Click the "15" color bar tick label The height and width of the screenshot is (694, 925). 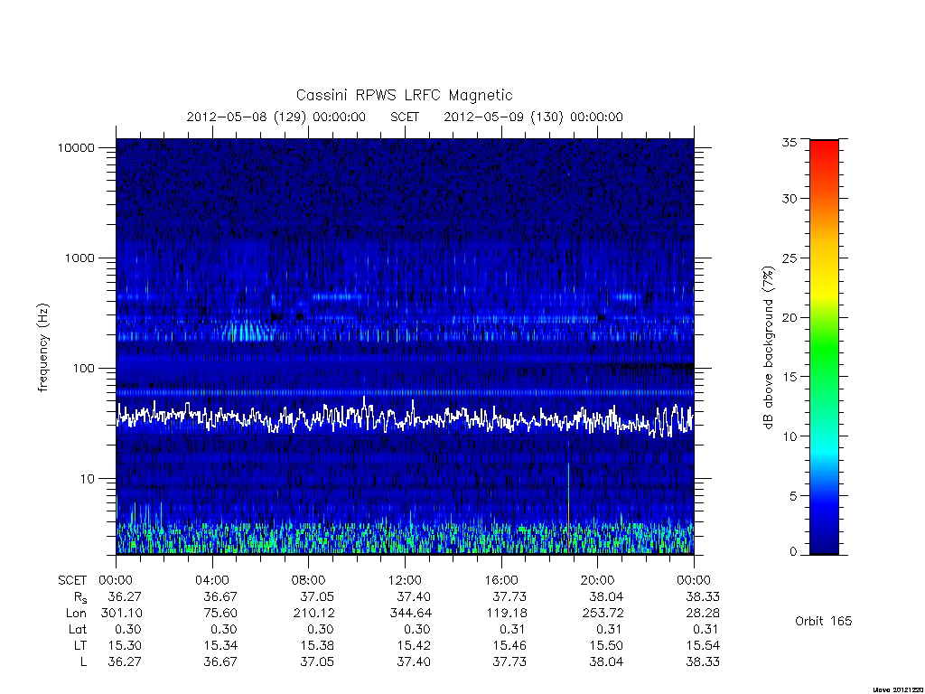click(x=790, y=377)
